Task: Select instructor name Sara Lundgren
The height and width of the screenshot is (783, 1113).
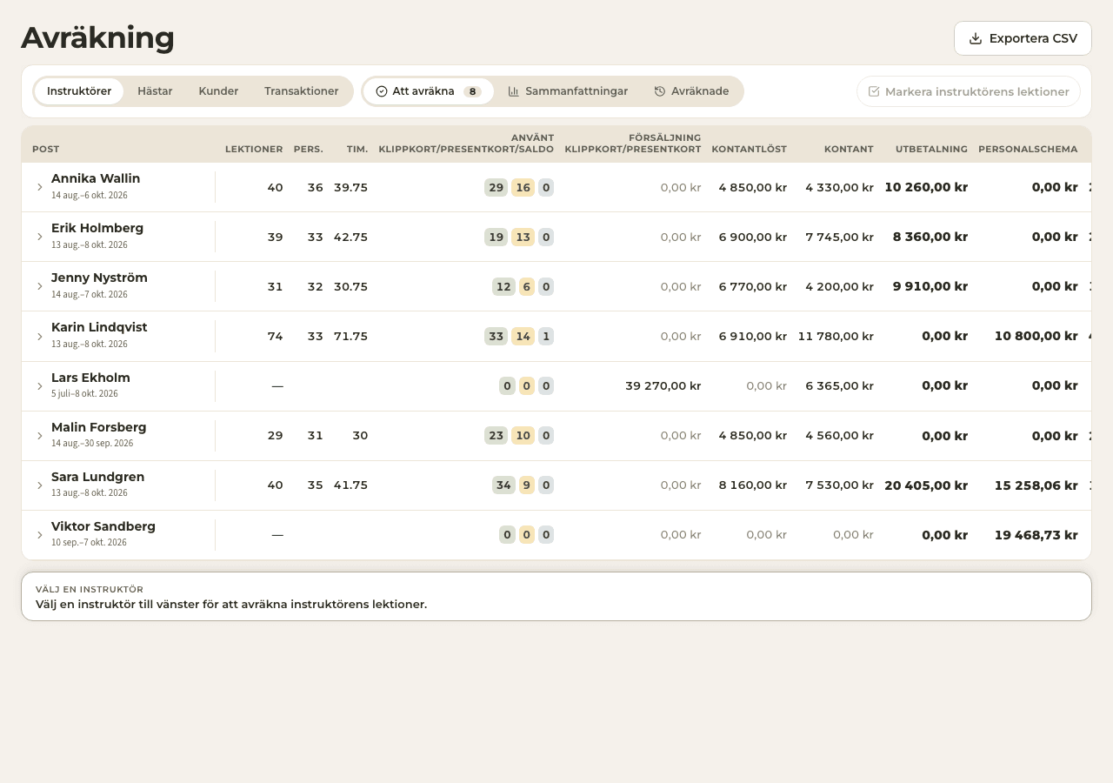Action: (x=98, y=477)
